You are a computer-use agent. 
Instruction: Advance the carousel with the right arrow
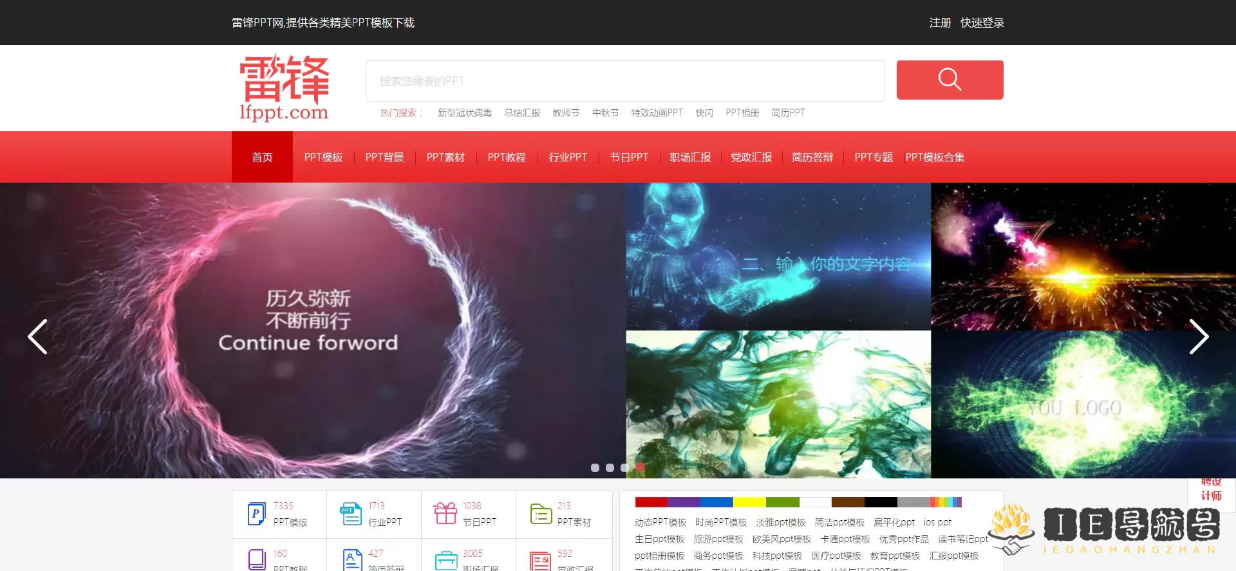point(1198,336)
